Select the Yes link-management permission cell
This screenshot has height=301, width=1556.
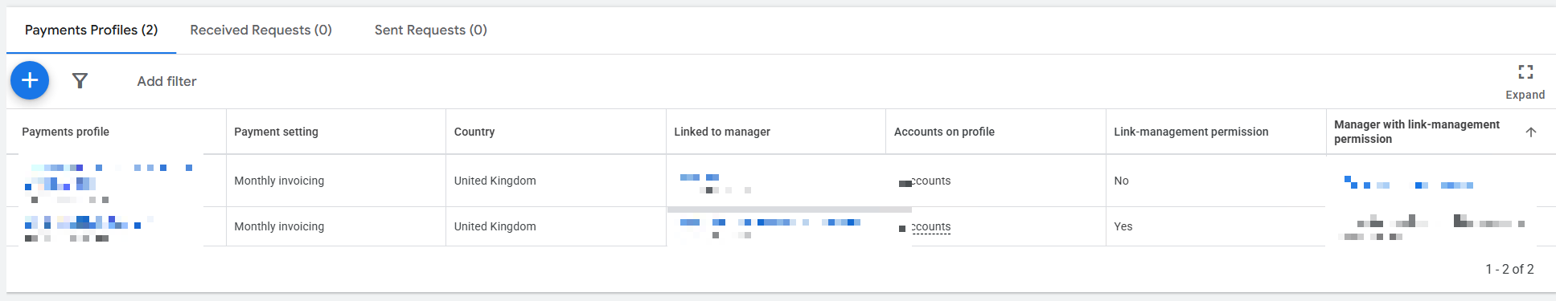tap(1216, 226)
